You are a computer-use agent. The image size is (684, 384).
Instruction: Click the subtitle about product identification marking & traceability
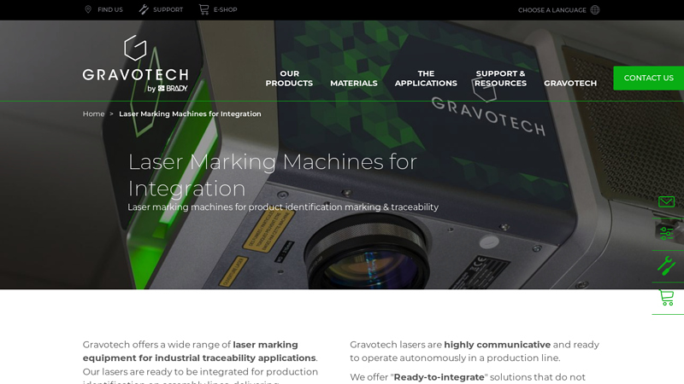283,207
